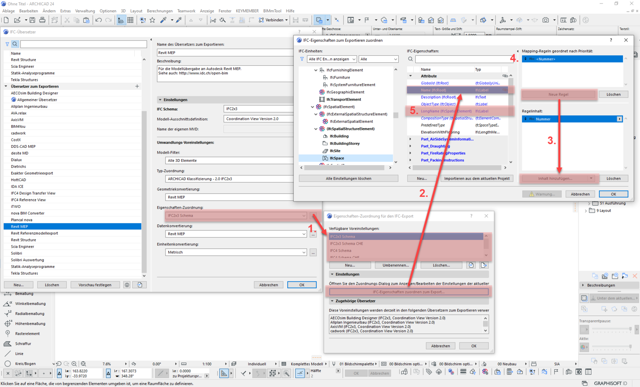Image resolution: width=640 pixels, height=387 pixels.
Task: Open the Teamwork menu
Action: tap(186, 11)
